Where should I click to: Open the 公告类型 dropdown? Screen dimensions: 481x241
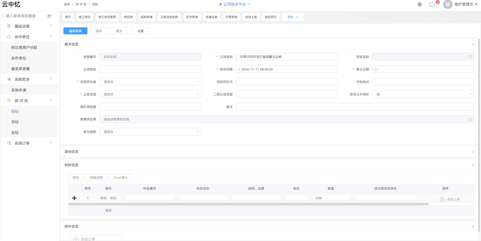click(x=150, y=94)
